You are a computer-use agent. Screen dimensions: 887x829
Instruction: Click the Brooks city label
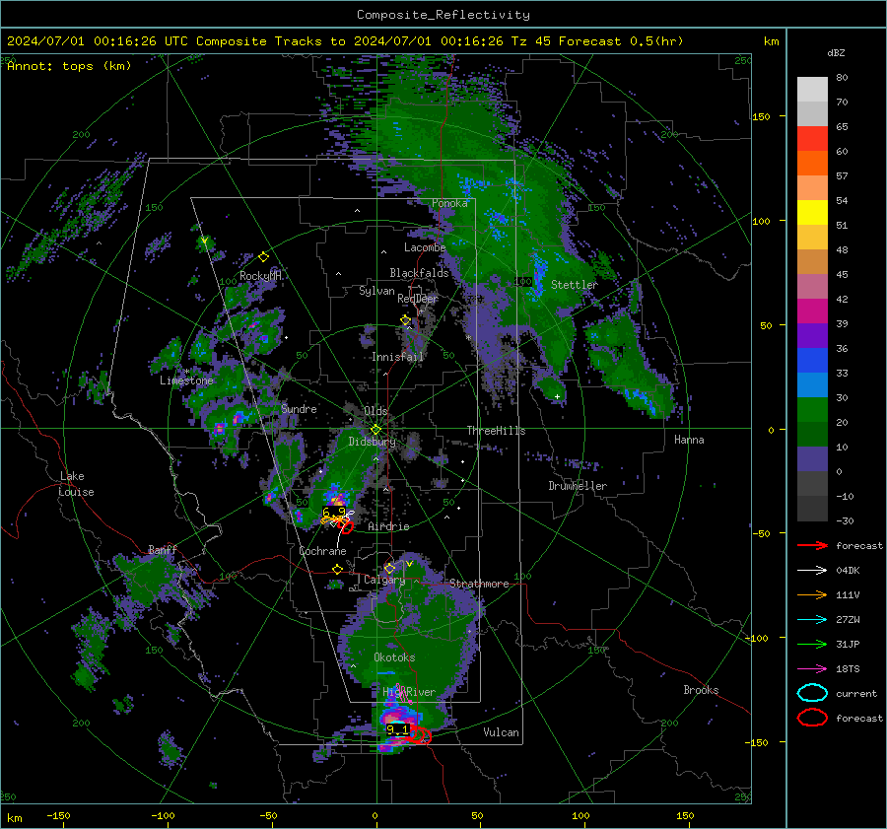701,690
